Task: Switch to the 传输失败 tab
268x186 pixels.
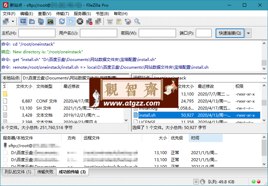Action: pos(45,172)
